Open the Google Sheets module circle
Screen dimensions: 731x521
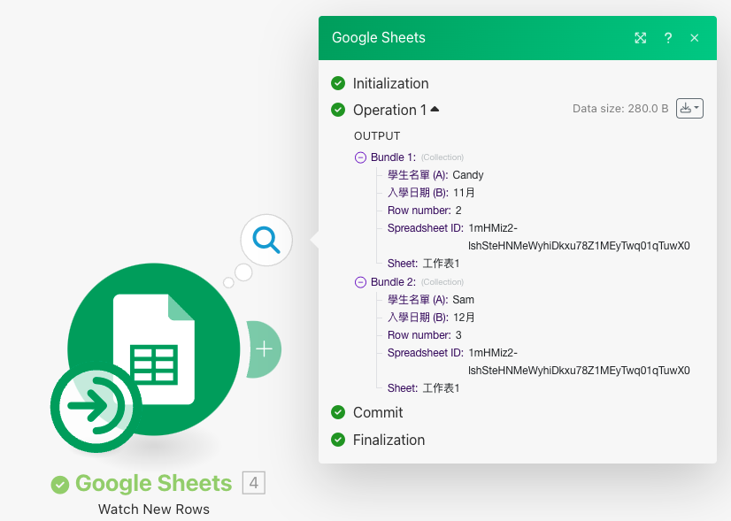154,349
